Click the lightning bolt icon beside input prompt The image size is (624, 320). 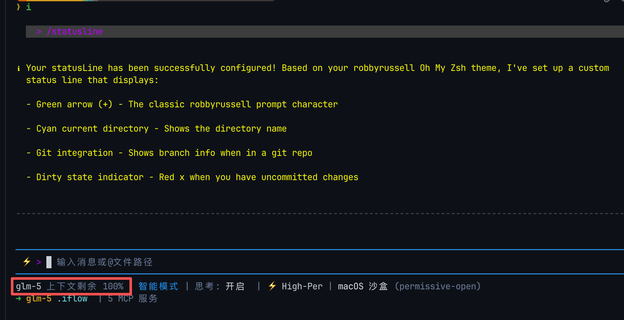pos(27,262)
